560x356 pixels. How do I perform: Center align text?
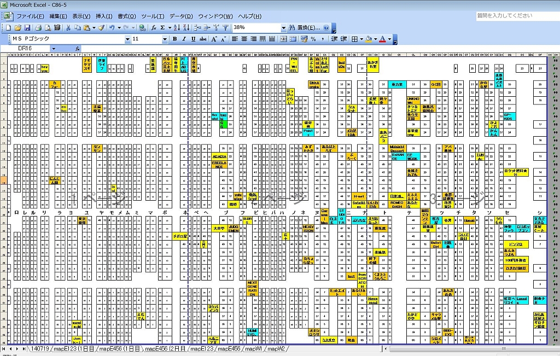pyautogui.click(x=244, y=39)
